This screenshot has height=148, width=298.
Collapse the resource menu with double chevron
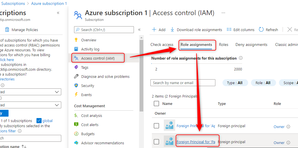pos(139,30)
